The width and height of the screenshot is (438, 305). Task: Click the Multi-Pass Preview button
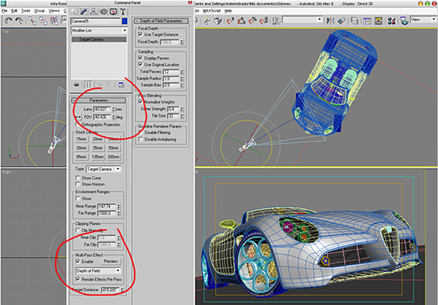(111, 261)
